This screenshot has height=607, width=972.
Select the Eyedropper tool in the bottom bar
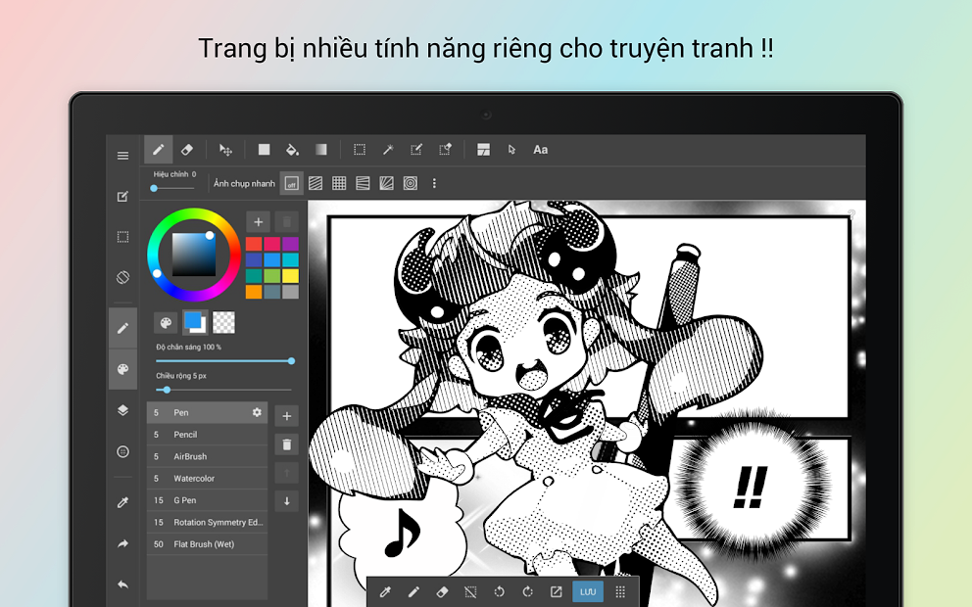385,592
